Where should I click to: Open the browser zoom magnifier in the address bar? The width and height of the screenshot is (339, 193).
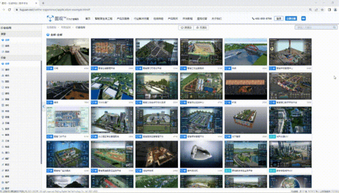click(310, 10)
